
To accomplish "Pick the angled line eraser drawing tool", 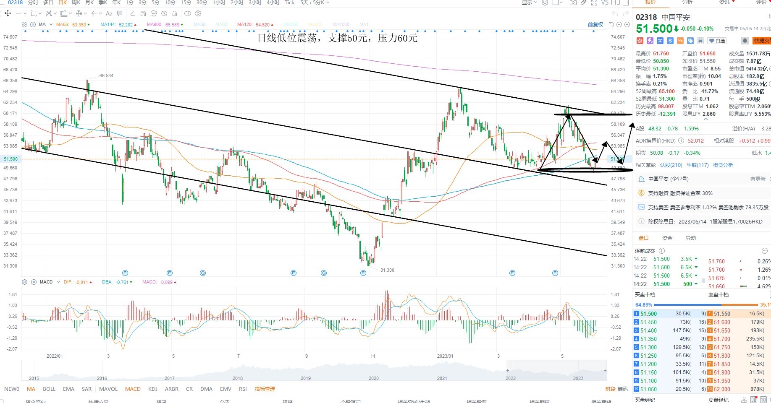I will (132, 13).
